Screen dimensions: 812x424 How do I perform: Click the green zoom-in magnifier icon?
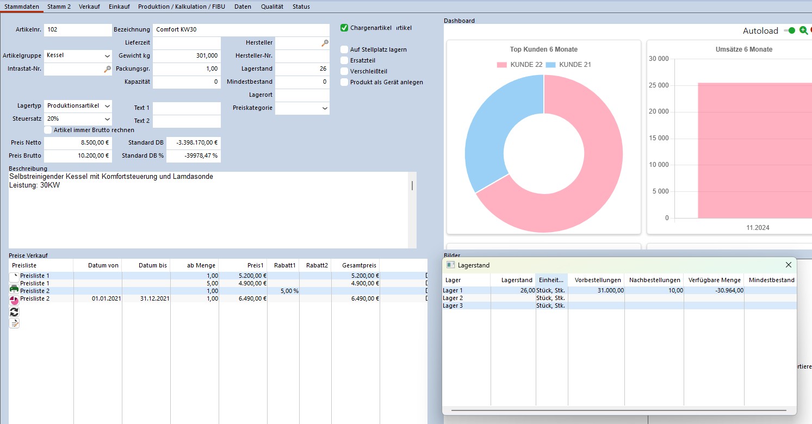(803, 31)
